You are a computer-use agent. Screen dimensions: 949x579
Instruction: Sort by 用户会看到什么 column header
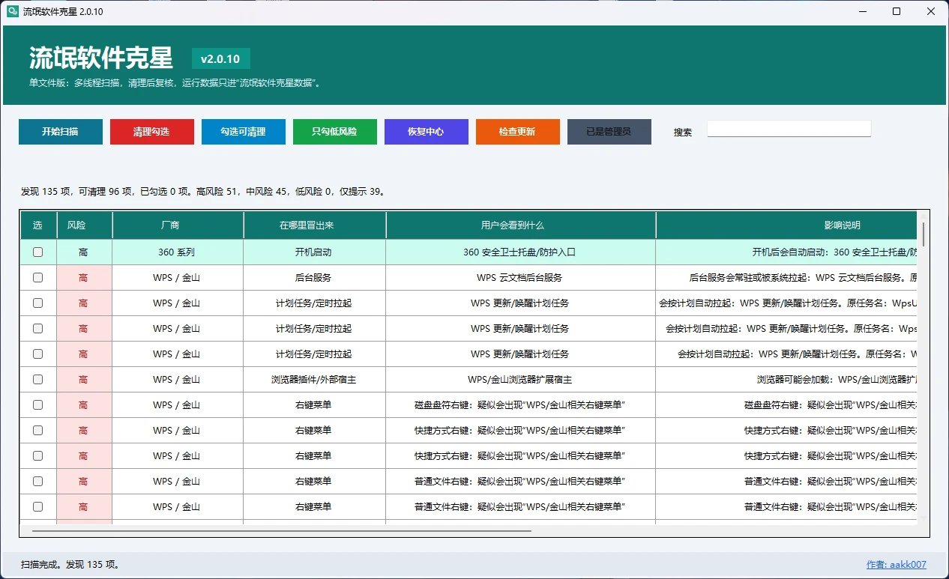coord(521,225)
